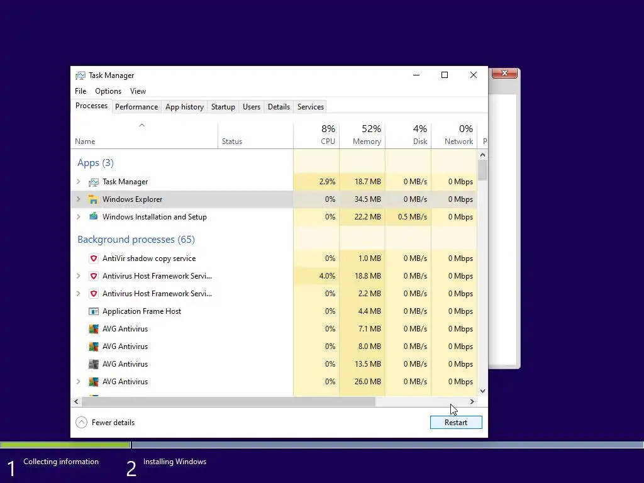Expand the Task Manager app row

pos(79,182)
